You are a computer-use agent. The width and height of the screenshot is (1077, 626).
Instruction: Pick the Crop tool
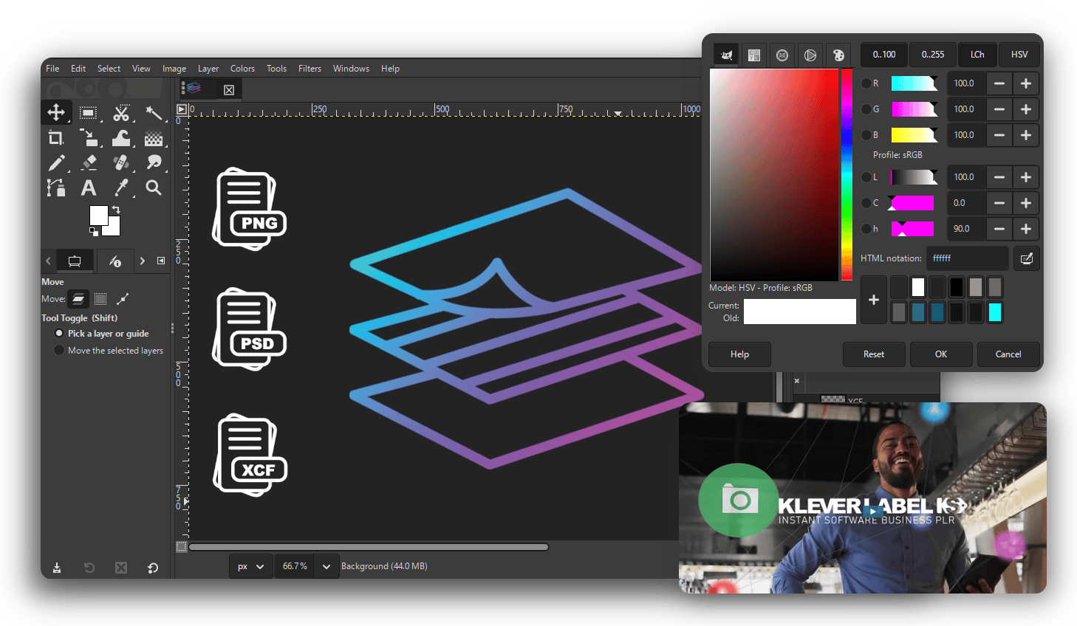pos(56,137)
